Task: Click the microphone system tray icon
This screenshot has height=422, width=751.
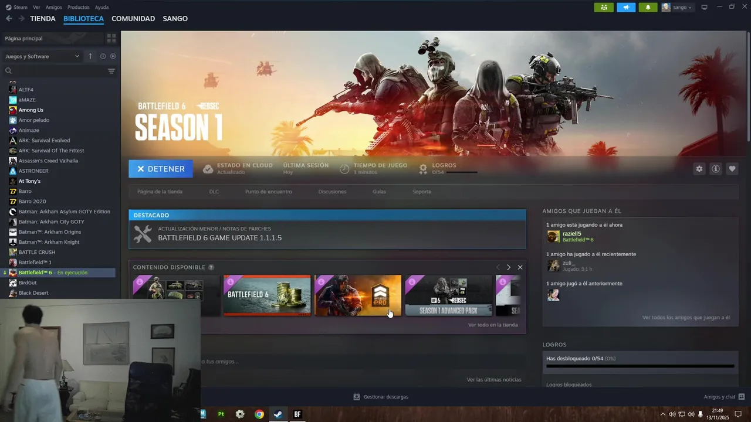Action: tap(701, 414)
